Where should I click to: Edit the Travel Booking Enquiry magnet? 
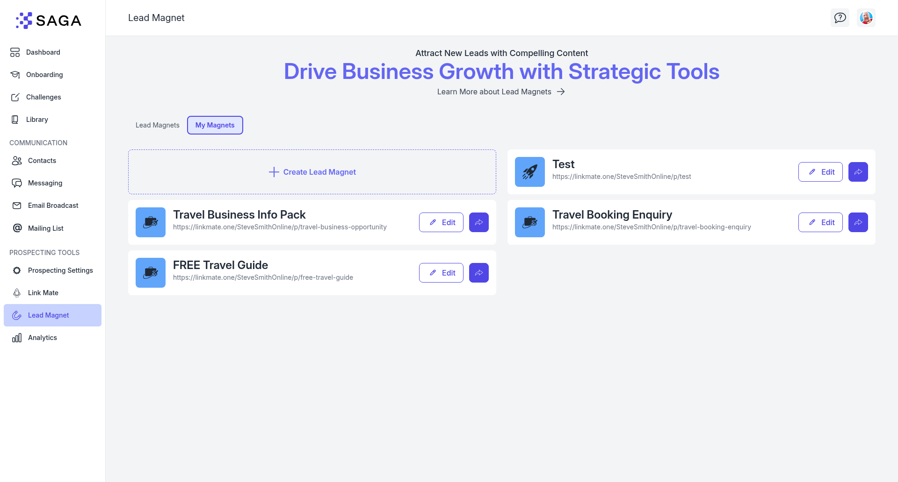820,222
